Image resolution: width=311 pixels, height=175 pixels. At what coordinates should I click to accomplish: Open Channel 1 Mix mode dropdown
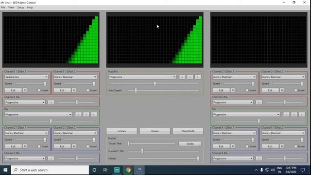pos(25,103)
